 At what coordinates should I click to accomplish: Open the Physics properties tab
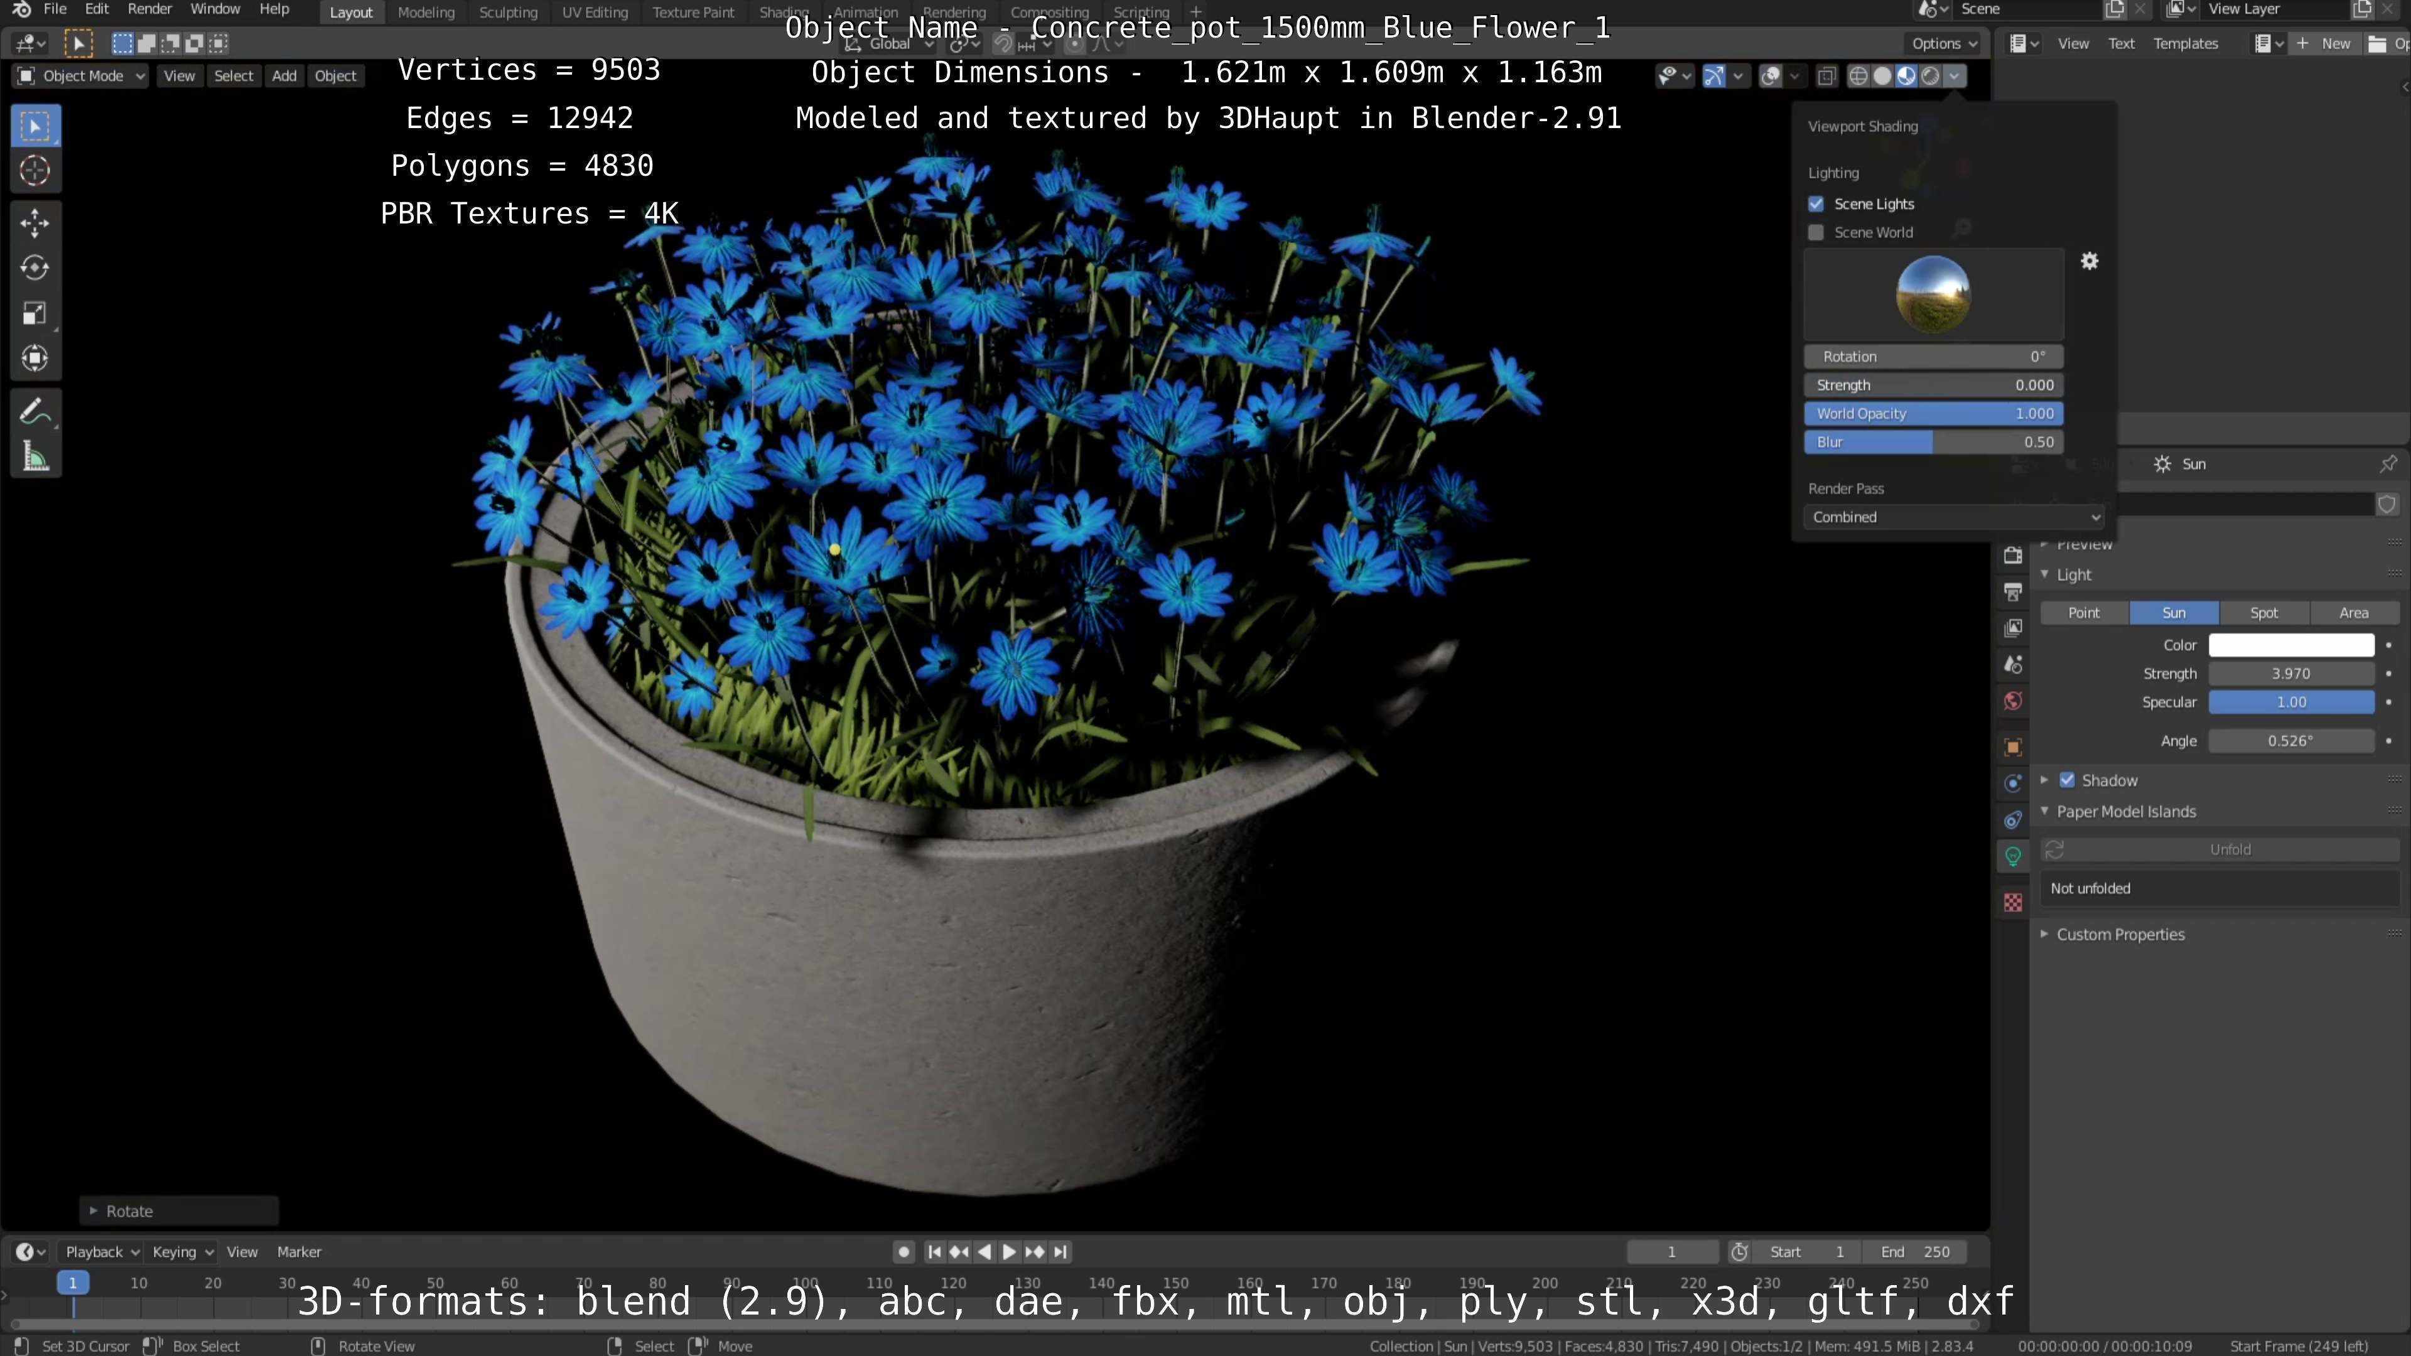tap(2013, 783)
